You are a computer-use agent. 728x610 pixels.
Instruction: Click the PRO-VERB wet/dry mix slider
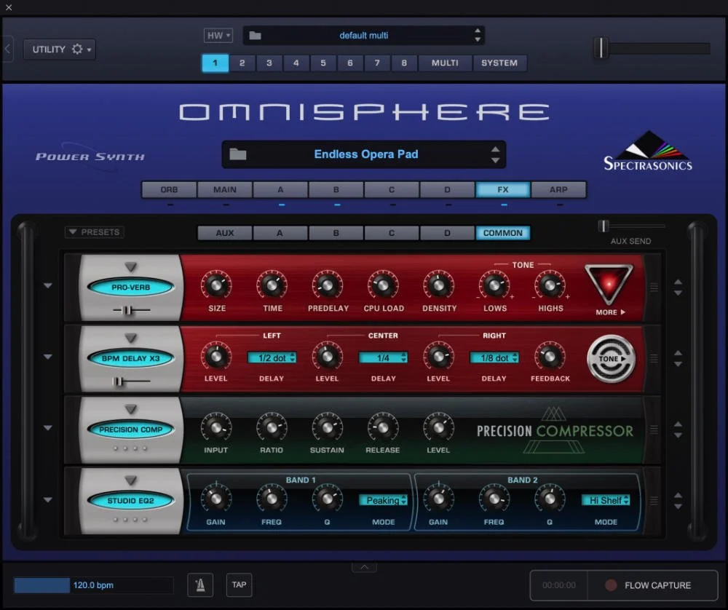click(x=131, y=310)
